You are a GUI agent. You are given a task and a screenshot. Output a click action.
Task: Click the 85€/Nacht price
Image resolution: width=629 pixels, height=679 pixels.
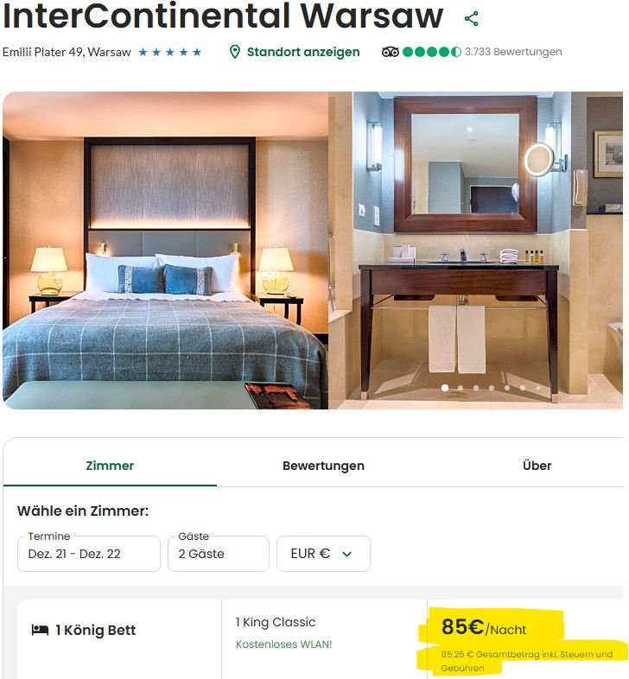[484, 627]
